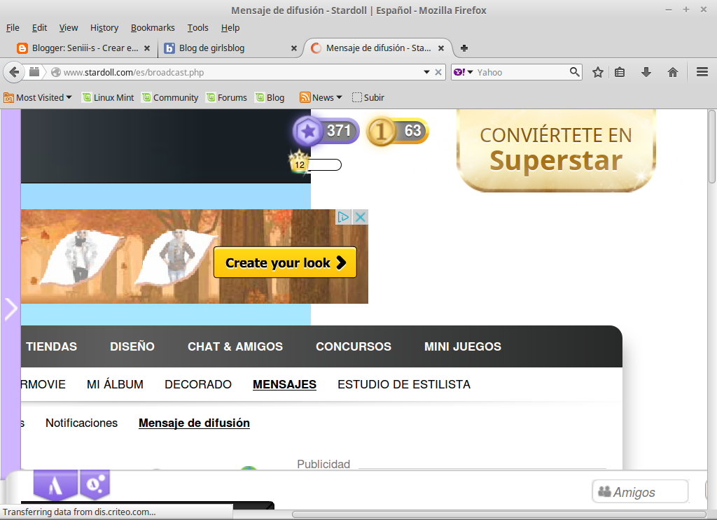Open Blog bookmark
The width and height of the screenshot is (717, 520).
pyautogui.click(x=270, y=97)
